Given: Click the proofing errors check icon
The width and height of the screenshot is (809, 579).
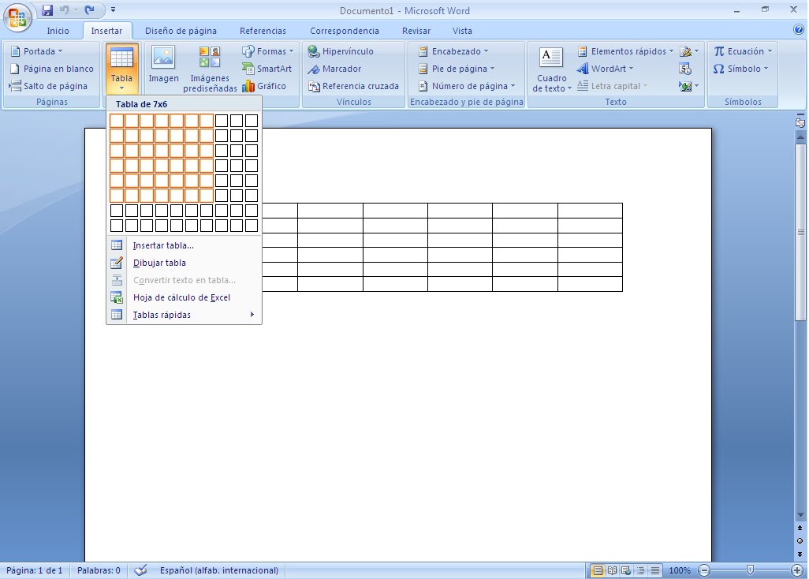Looking at the screenshot, I should coord(140,571).
